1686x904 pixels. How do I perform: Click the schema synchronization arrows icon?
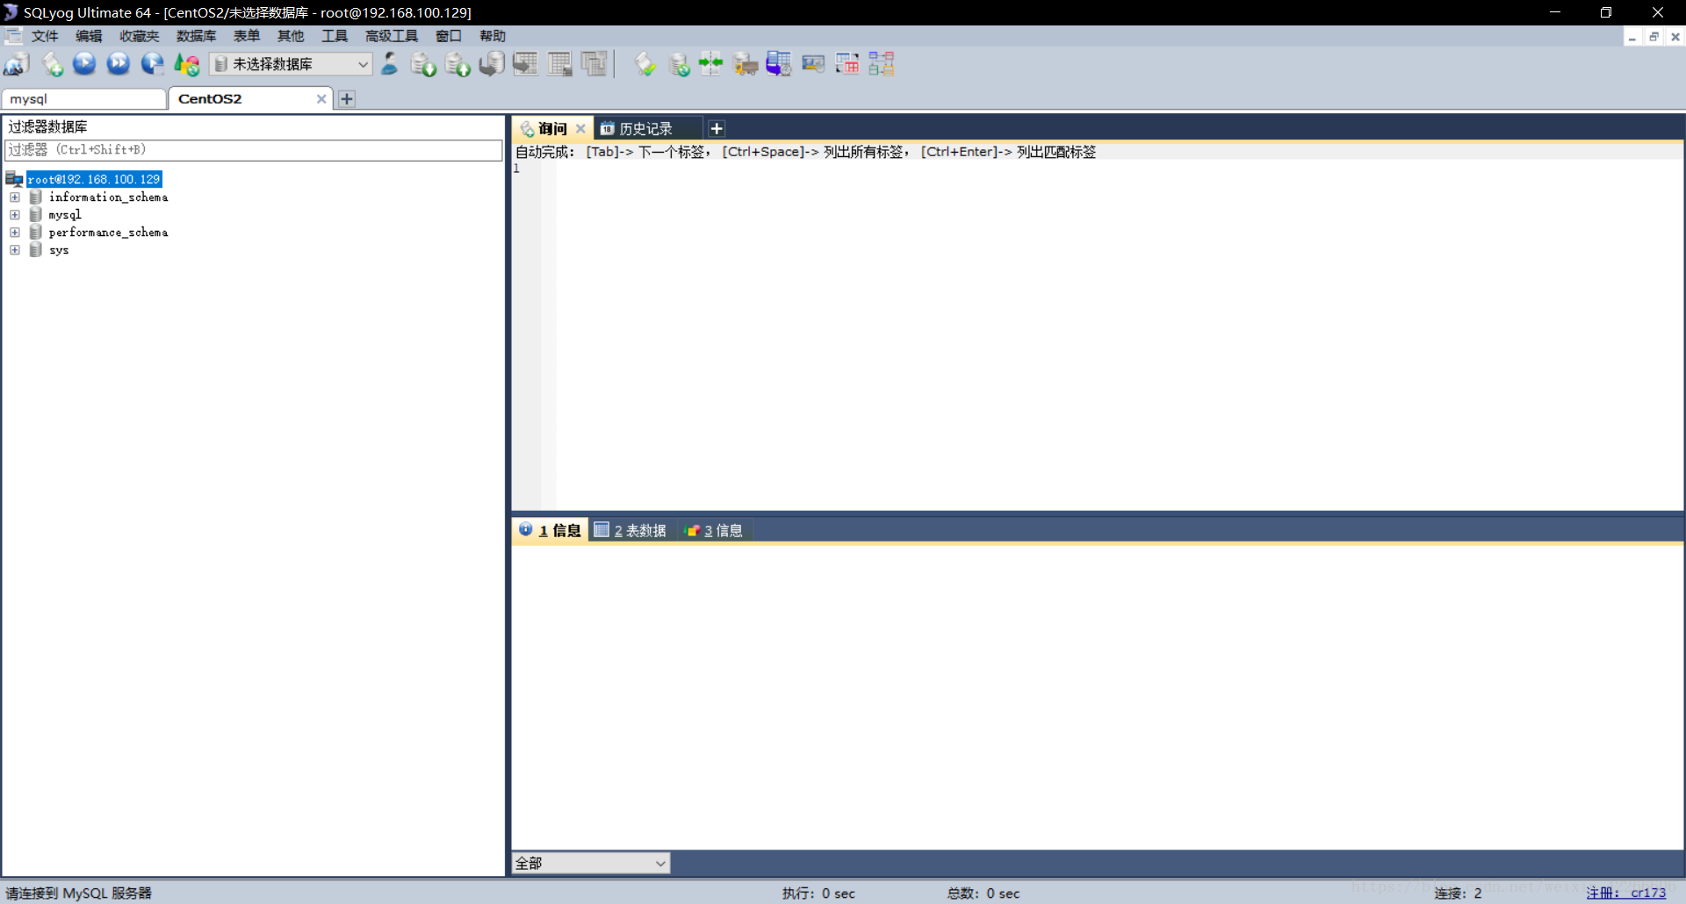tap(711, 64)
